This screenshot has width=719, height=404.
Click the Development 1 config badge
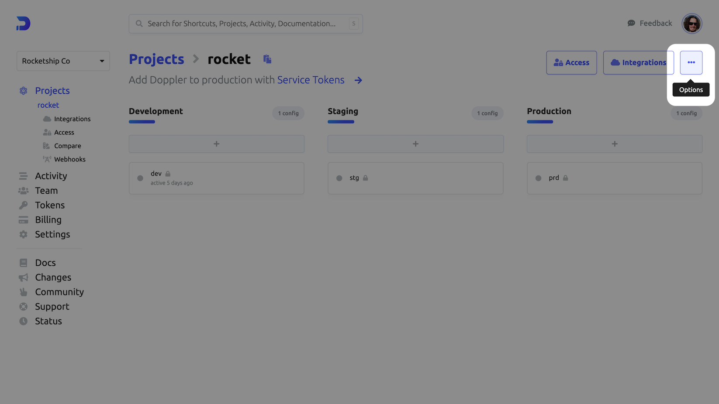288,113
